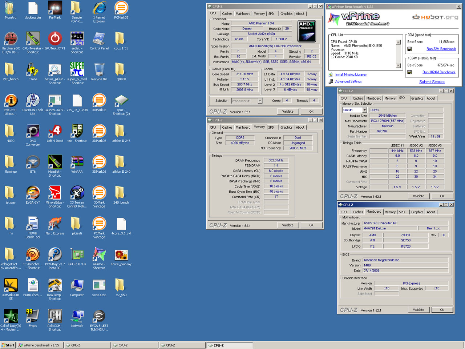Screen dimensions: 465x349
Task: Open the Submit Scores link in wPrime
Action: pos(432,82)
